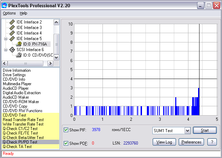The width and height of the screenshot is (222, 158).
Task: Click the CD/DVD(SC drive icon
Action: point(19,55)
